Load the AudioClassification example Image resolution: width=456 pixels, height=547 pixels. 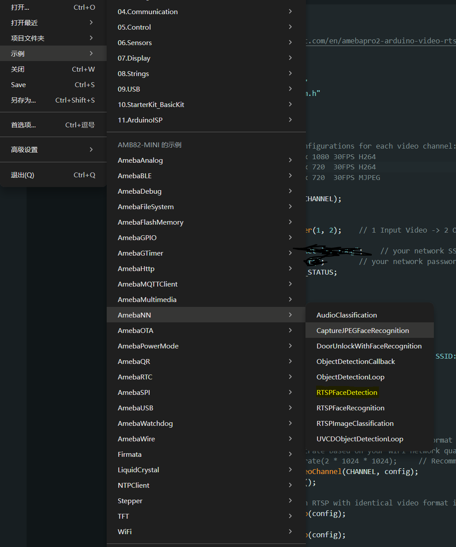point(370,315)
